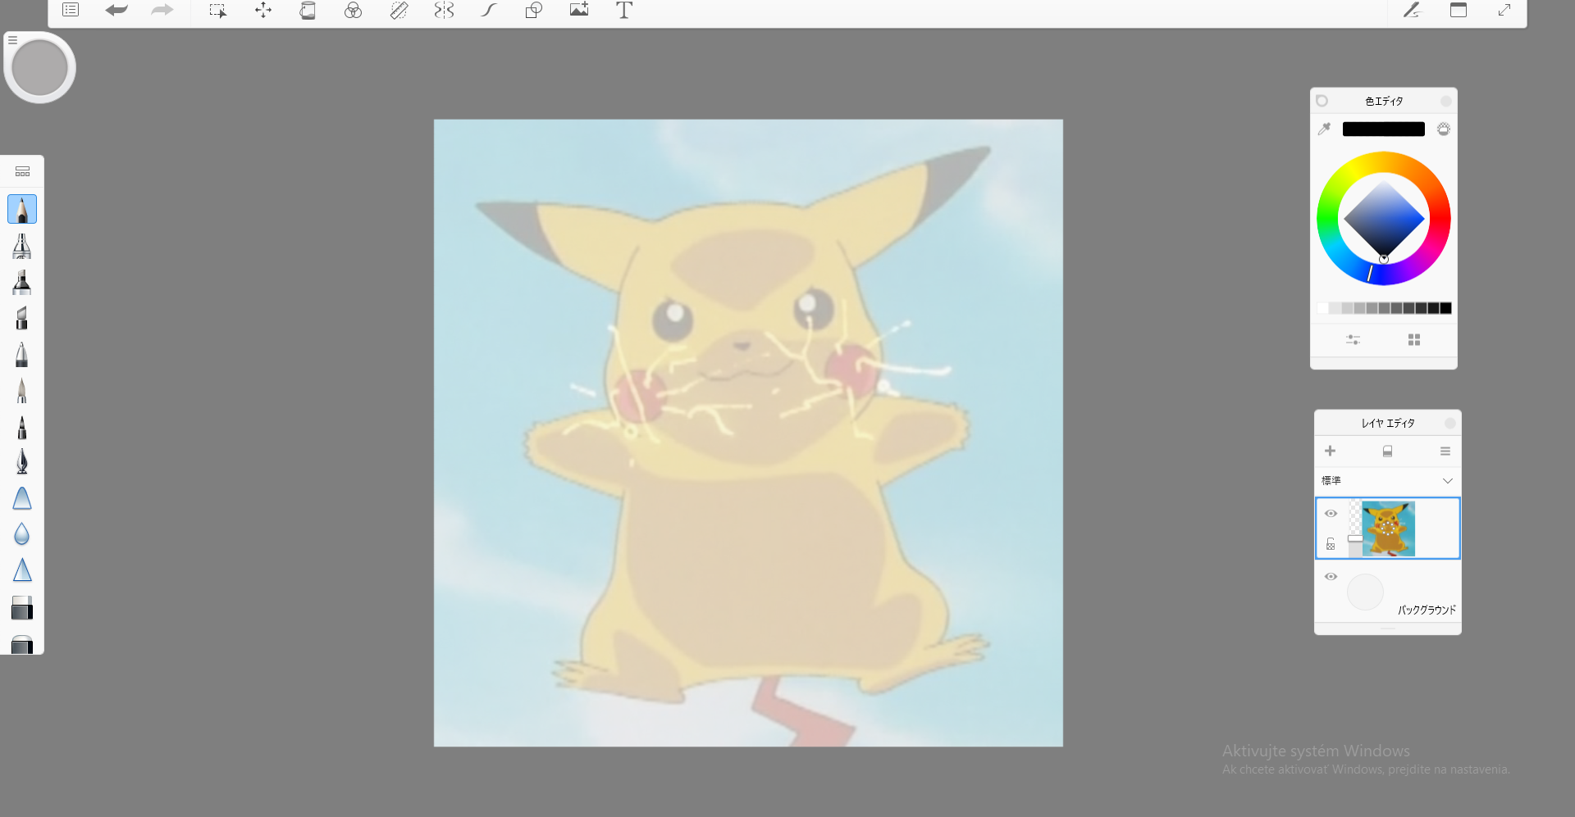Switch color editor to swatches grid view
This screenshot has height=817, width=1575.
coord(1414,339)
